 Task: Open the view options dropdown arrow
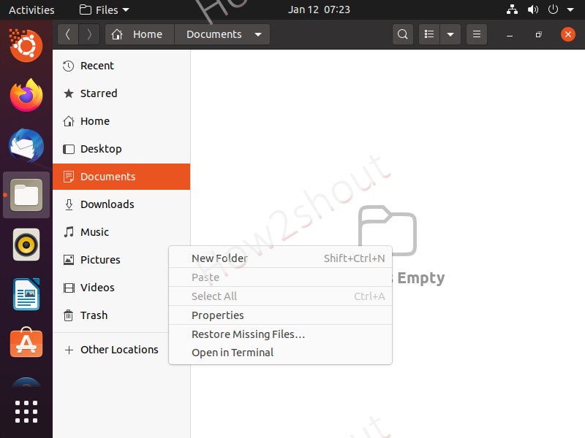(x=450, y=34)
